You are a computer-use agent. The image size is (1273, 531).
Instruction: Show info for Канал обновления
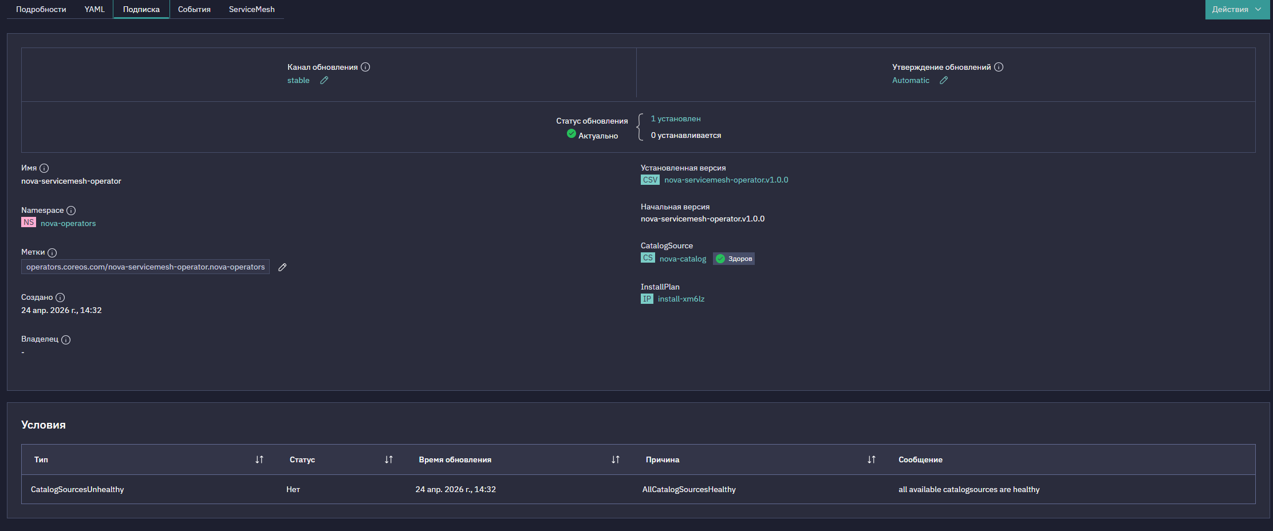(x=365, y=67)
